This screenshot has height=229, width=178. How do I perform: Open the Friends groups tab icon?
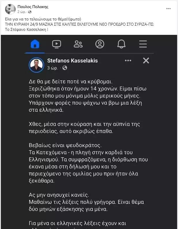point(78,44)
